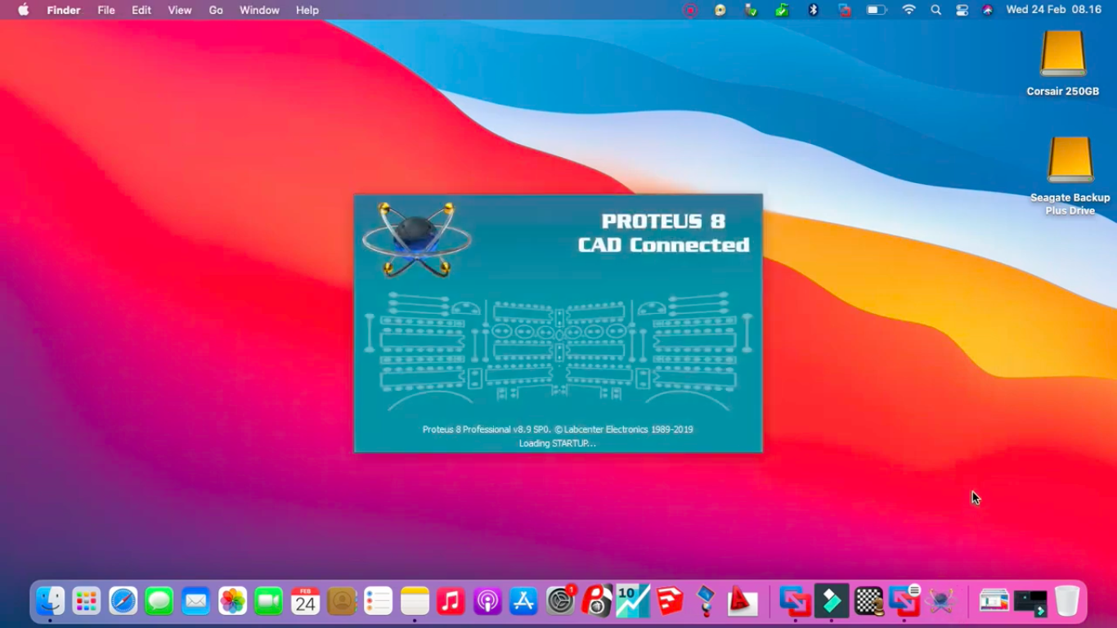Click the date and time display
1117x628 pixels.
click(1053, 10)
